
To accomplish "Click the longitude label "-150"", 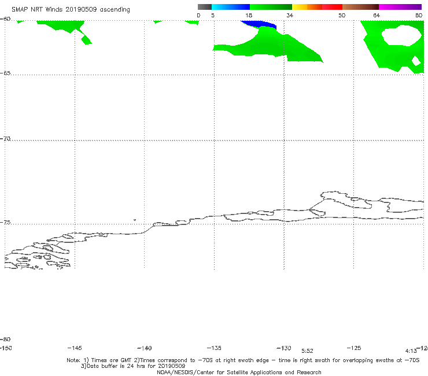I will [6, 348].
